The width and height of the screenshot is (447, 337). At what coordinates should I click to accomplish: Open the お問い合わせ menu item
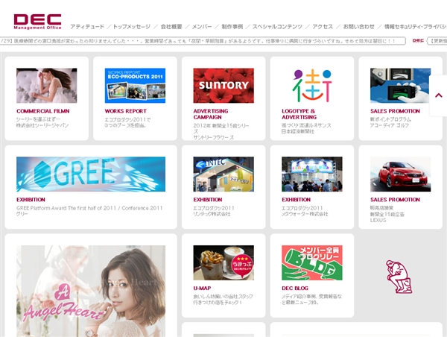click(x=358, y=27)
